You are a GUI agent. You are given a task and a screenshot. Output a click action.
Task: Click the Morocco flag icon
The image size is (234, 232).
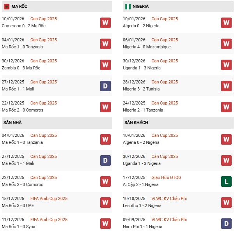point(7,7)
